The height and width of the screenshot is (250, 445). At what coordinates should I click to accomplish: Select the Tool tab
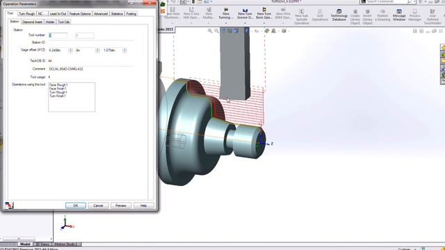10,13
